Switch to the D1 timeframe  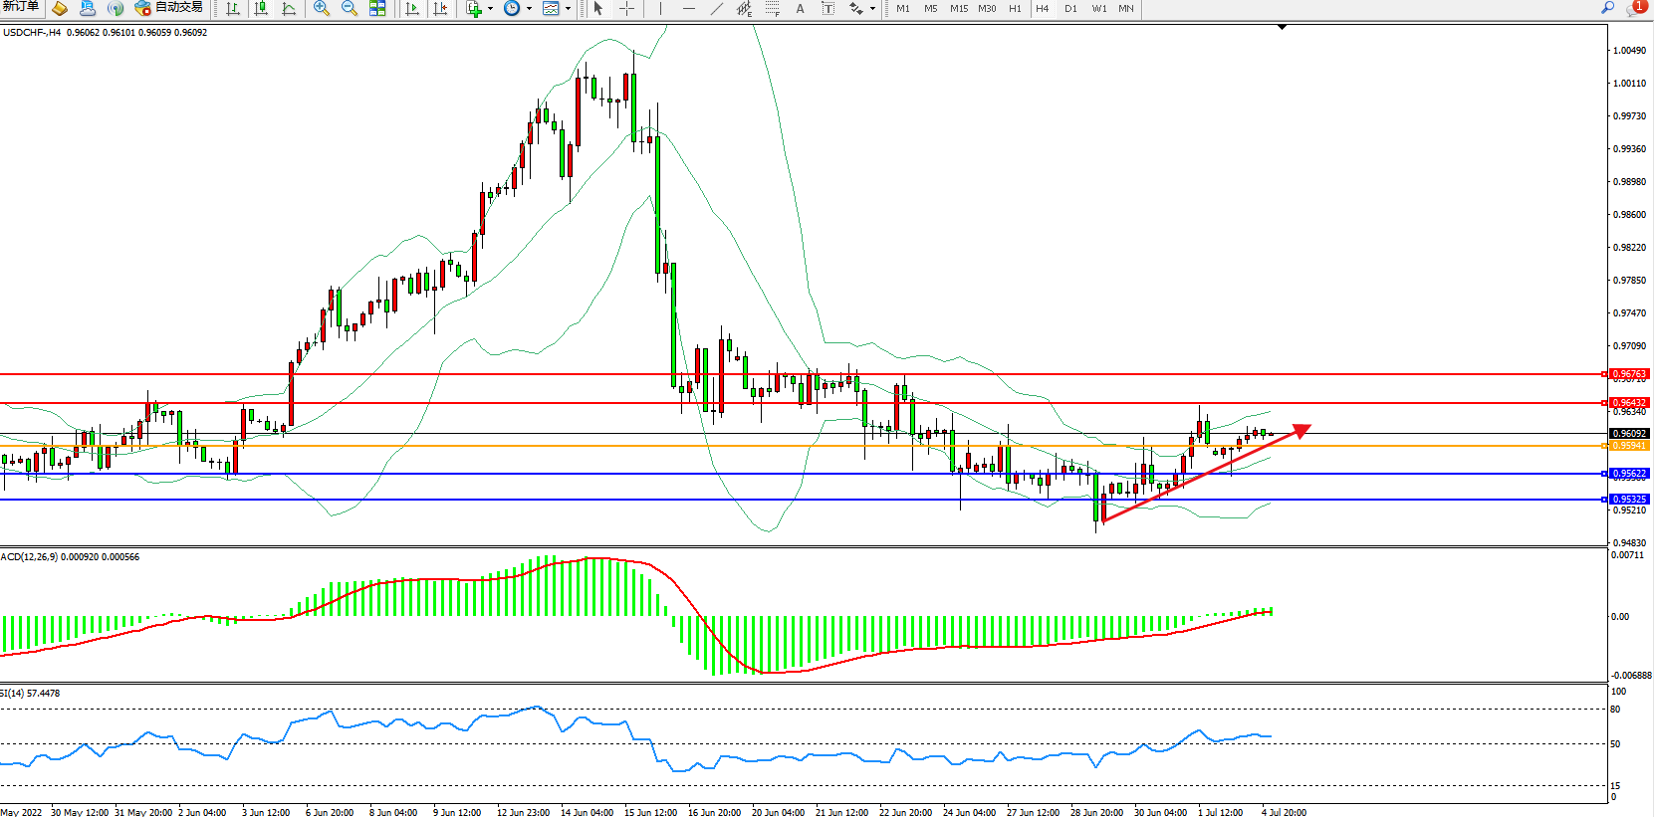1070,8
